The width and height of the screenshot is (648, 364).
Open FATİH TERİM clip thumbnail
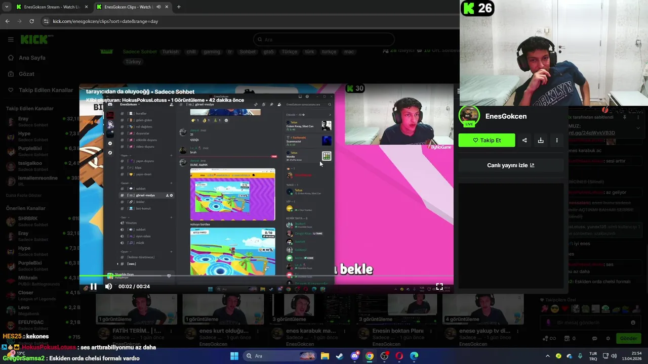[x=137, y=308]
